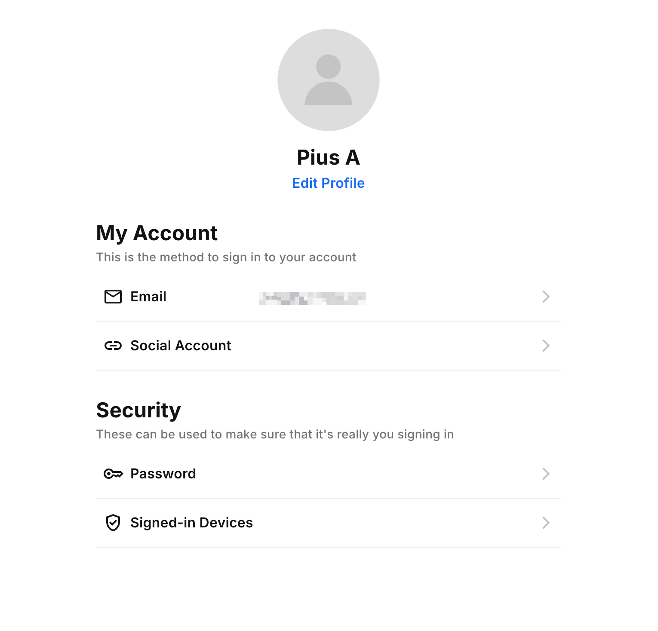Open the Edit Profile link
The height and width of the screenshot is (631, 658).
coord(329,183)
